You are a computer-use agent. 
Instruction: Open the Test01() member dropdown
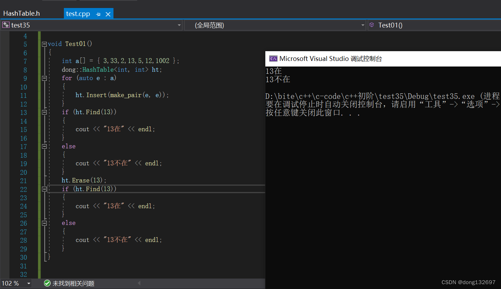434,25
